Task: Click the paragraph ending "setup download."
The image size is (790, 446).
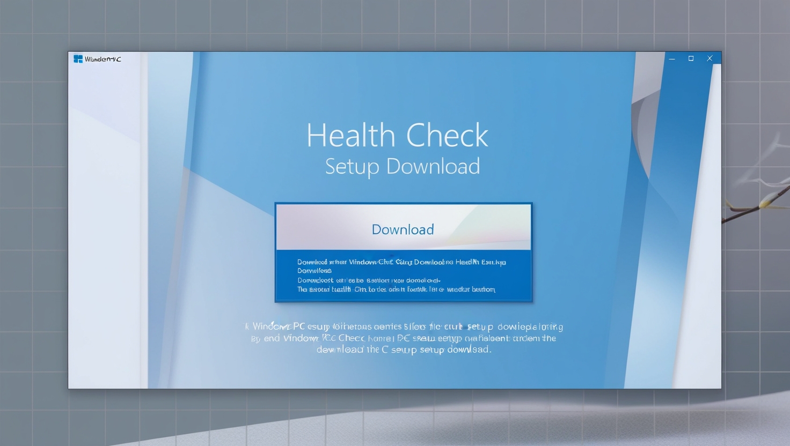Action: [404, 338]
